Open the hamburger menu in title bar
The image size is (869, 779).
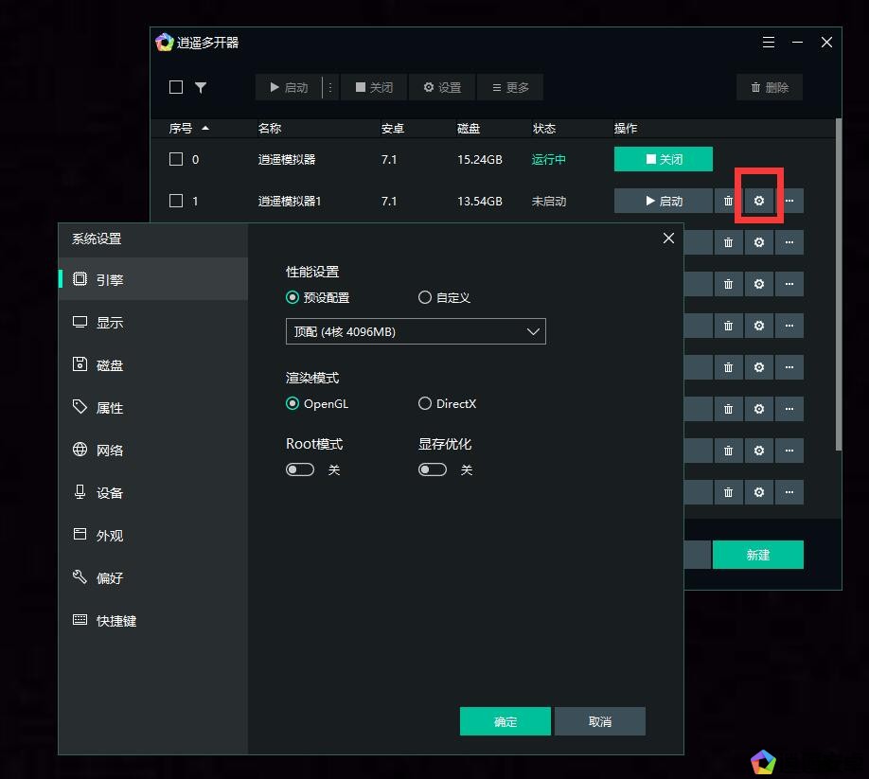tap(769, 43)
